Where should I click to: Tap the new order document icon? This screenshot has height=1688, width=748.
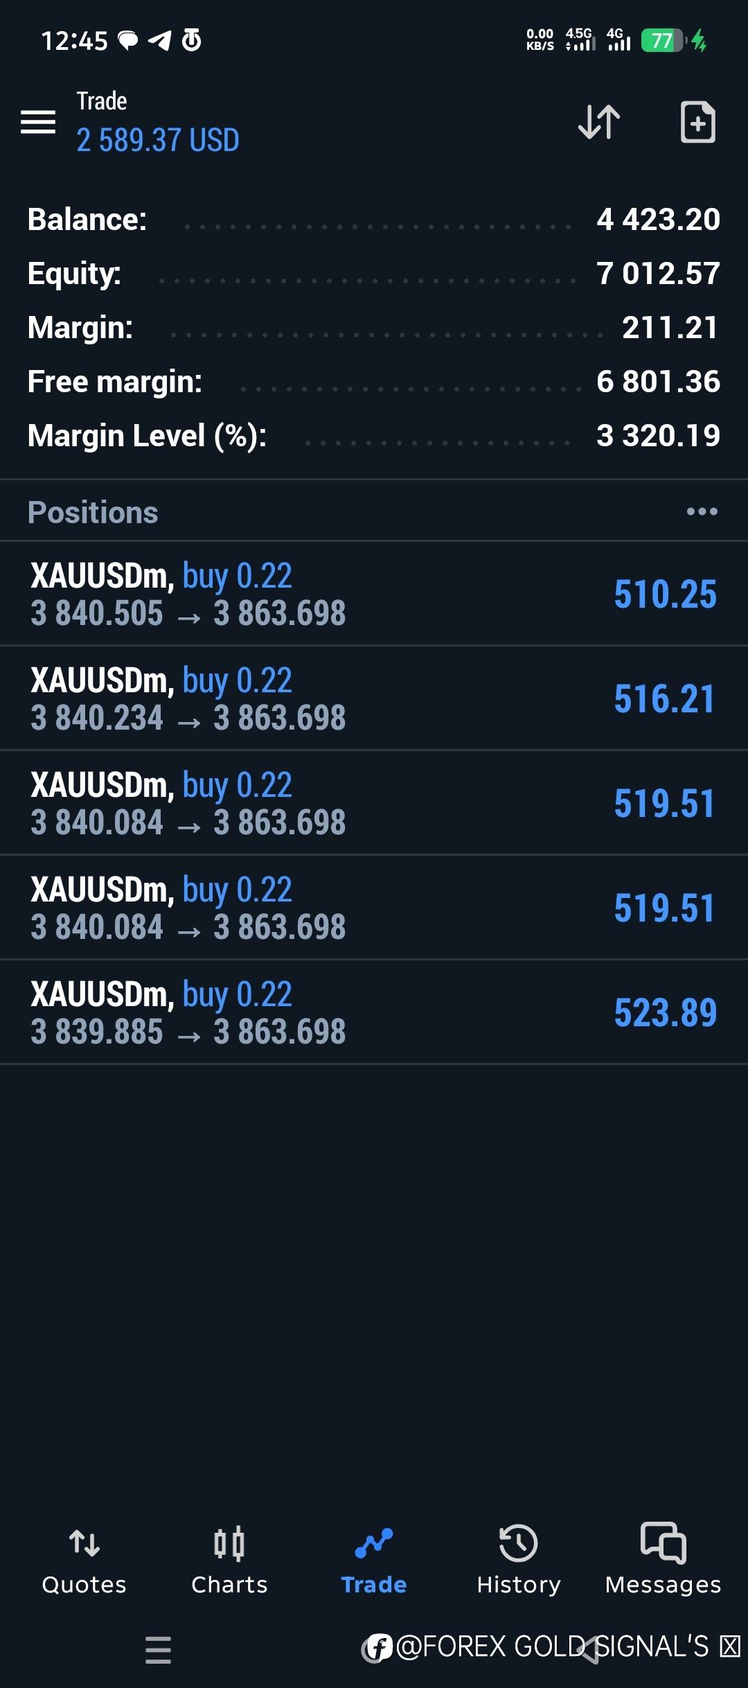pyautogui.click(x=697, y=122)
